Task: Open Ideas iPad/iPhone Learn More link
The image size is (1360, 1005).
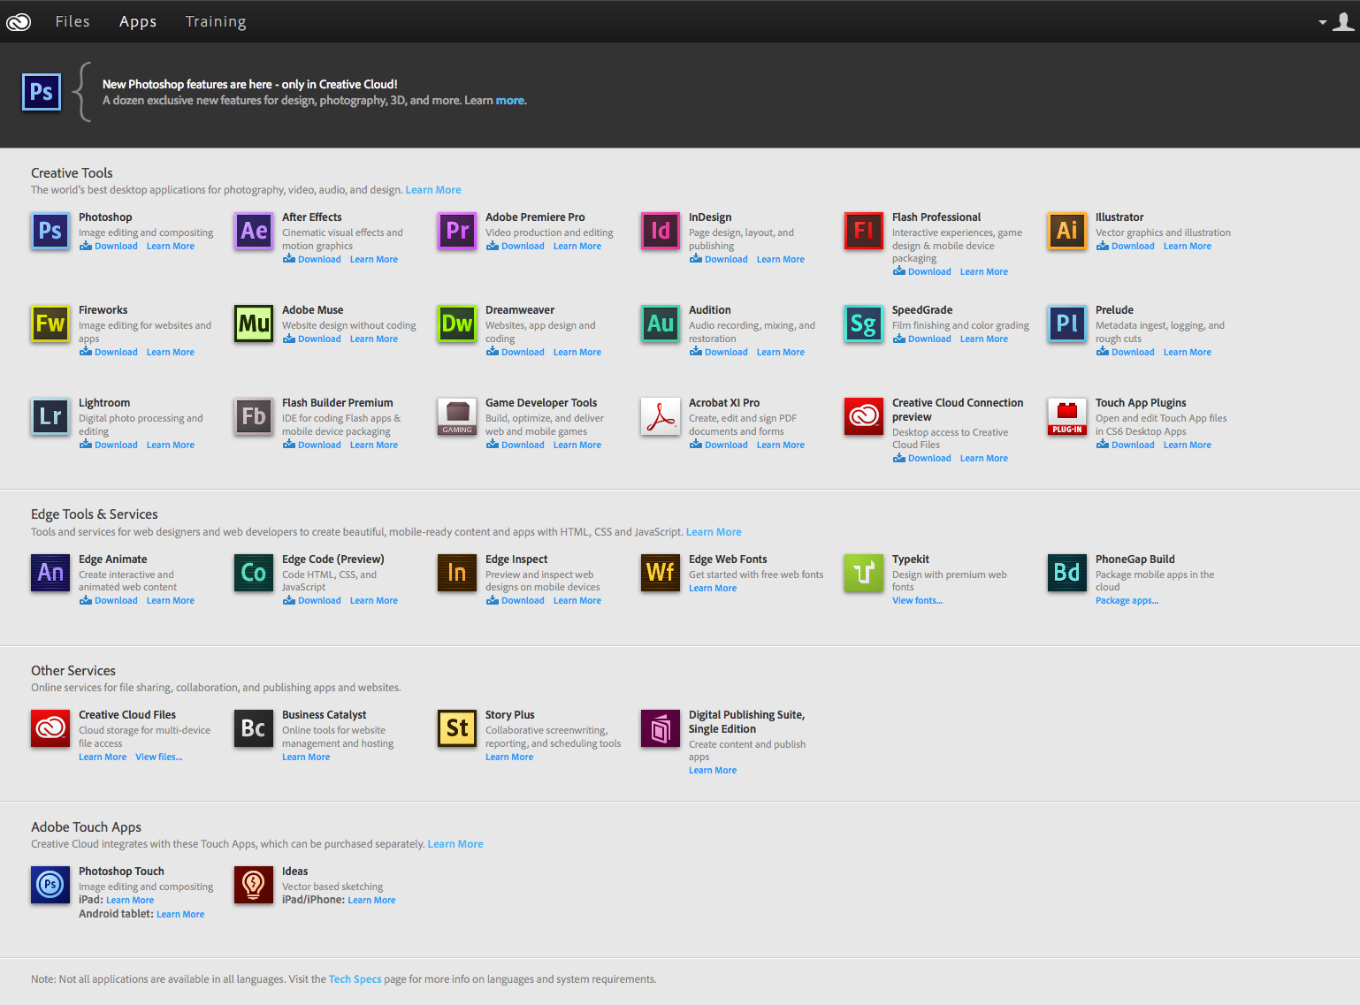Action: pos(371,901)
